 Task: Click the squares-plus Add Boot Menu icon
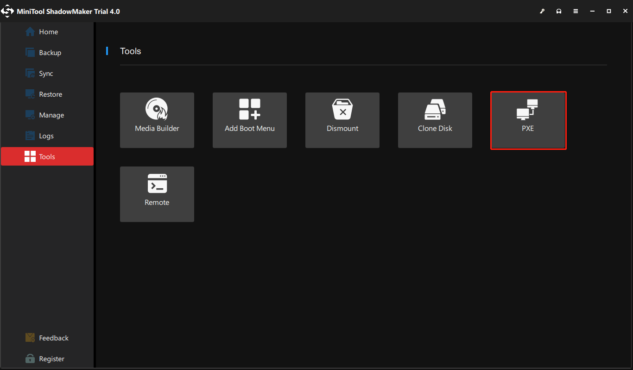[250, 109]
